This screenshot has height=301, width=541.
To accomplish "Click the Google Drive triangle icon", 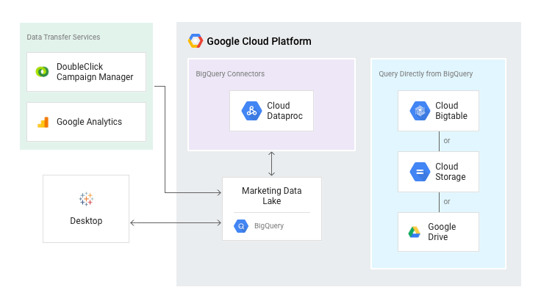I will [415, 232].
